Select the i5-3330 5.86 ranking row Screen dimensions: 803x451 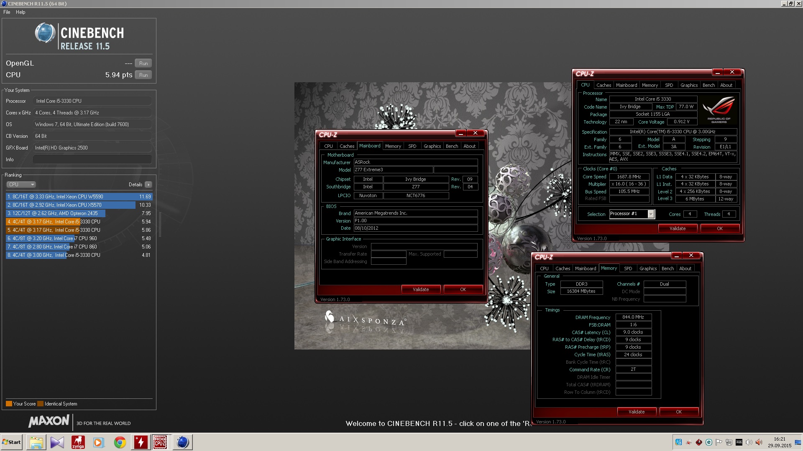coord(79,230)
